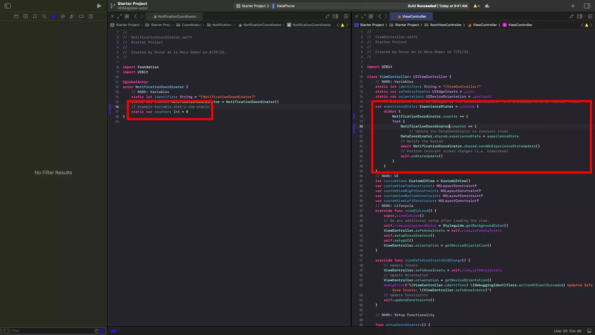
Task: Close the left NotificationCoordinator editor
Action: [x=112, y=16]
